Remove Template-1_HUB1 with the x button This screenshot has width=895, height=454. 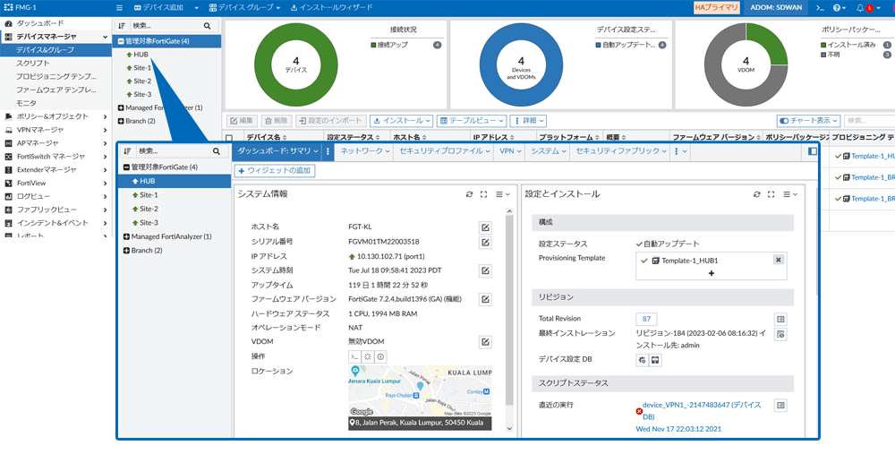coord(778,260)
